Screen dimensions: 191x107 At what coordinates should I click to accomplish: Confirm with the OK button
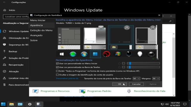point(119,84)
